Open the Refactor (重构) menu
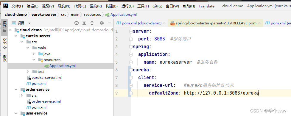Viewport: 291px width, 116px height. (x=96, y=6)
